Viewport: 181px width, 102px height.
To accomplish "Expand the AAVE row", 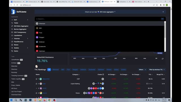I will 36,88.
